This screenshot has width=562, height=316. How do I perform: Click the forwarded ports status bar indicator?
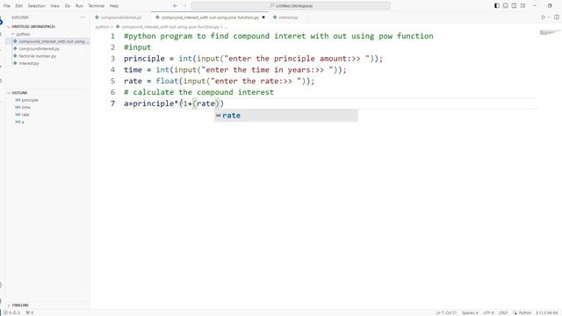click(29, 312)
